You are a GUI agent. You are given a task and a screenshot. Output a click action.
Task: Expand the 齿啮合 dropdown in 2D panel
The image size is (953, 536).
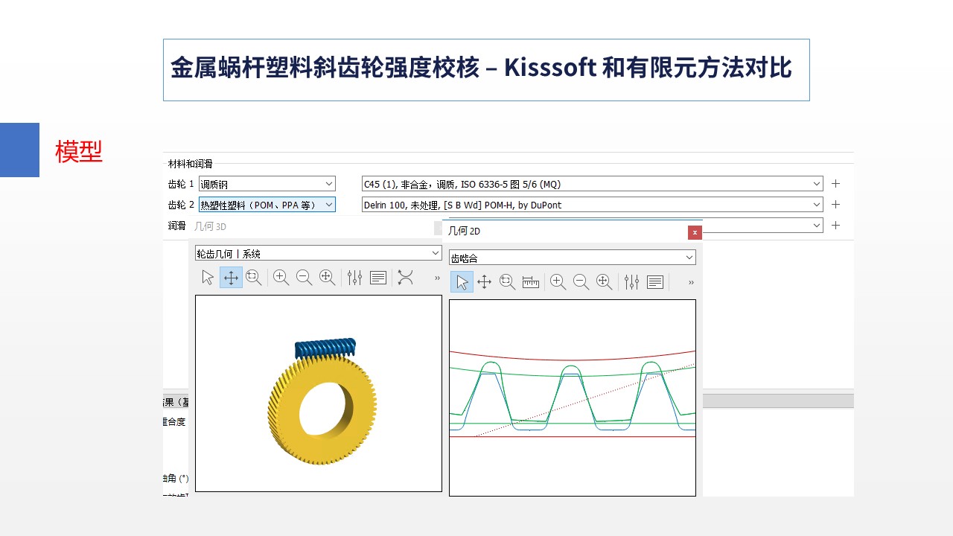(572, 258)
